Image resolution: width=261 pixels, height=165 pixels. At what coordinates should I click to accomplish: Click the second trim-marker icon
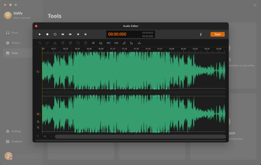pos(116,43)
